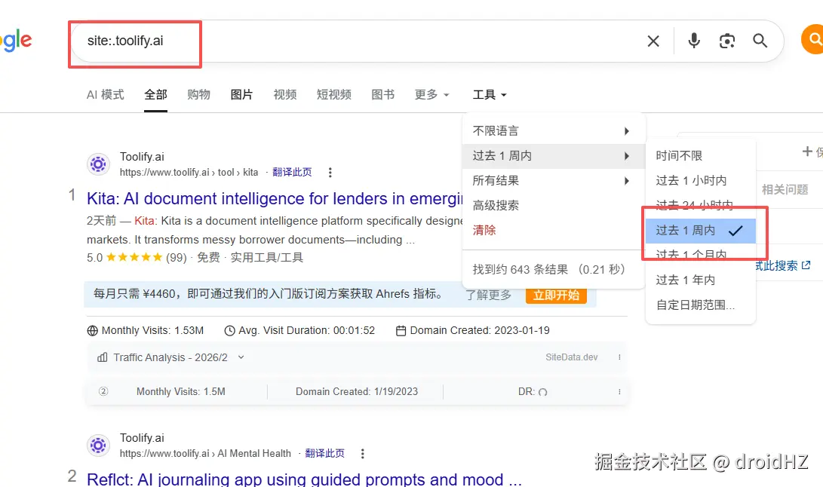Switch to 购物 tab
This screenshot has height=487, width=823.
[199, 94]
